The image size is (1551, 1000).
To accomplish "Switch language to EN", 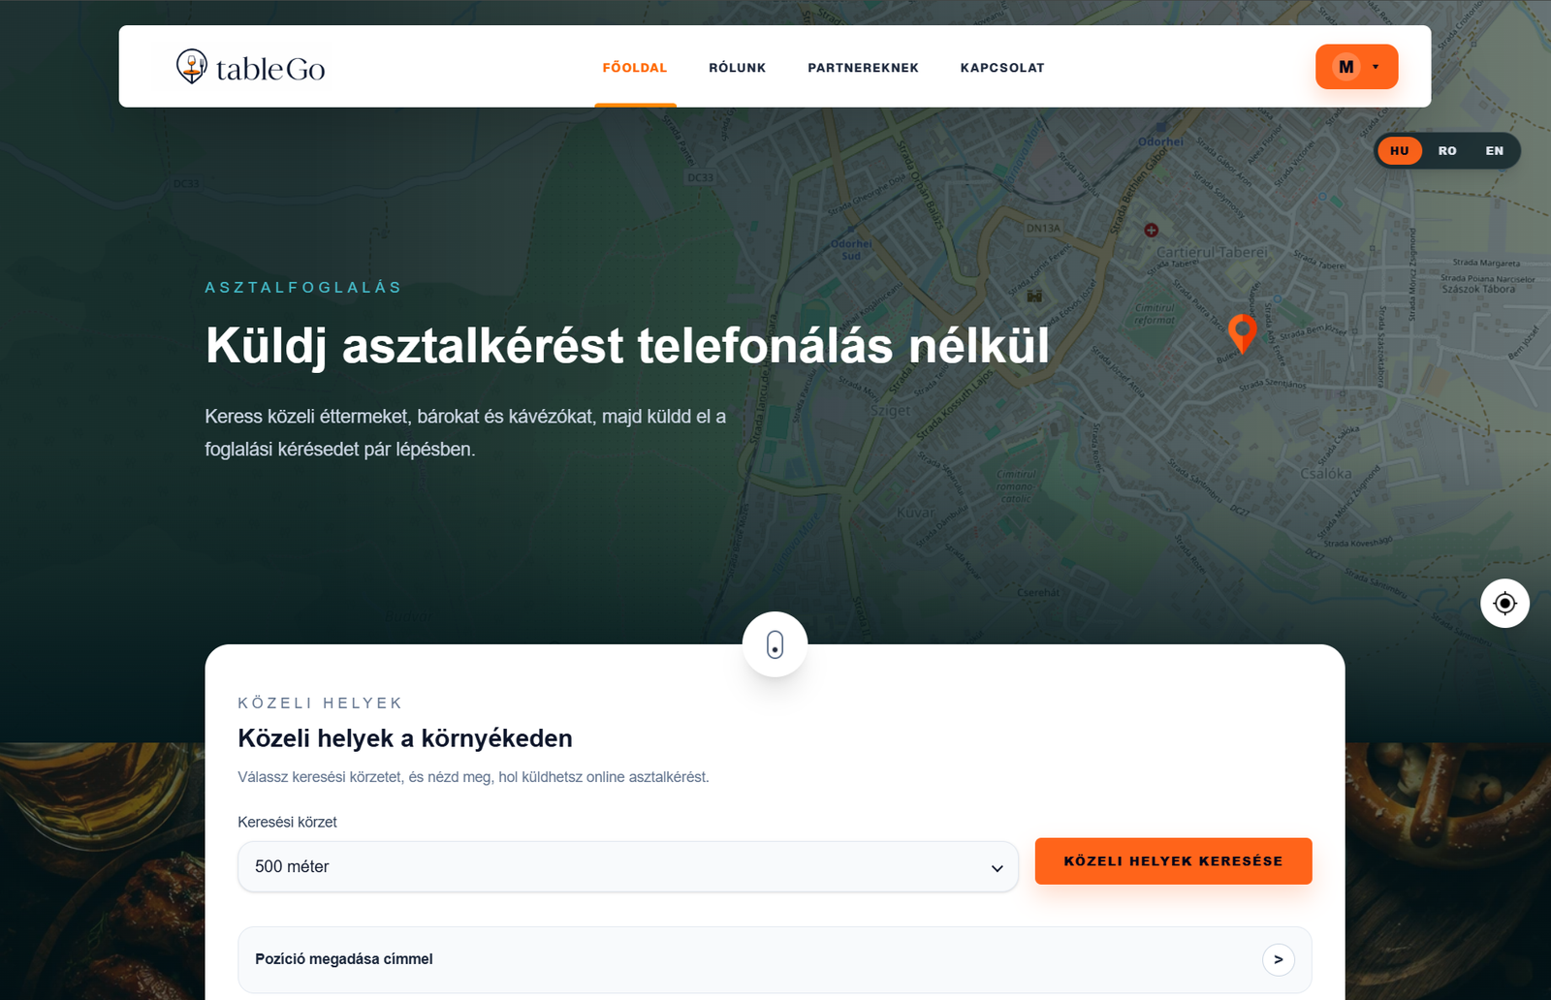I will click(1495, 151).
